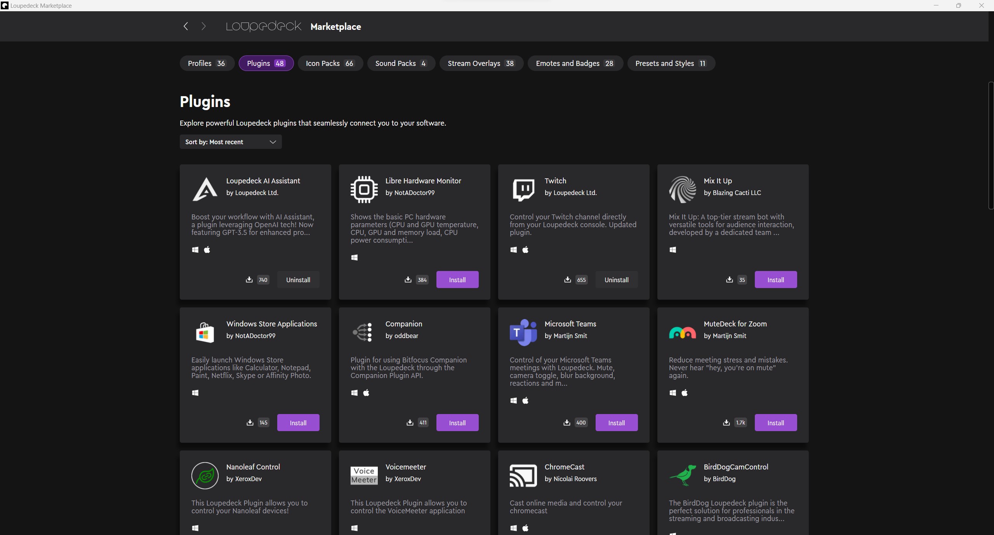
Task: Open the Twitch plugin logo icon
Action: pyautogui.click(x=523, y=190)
